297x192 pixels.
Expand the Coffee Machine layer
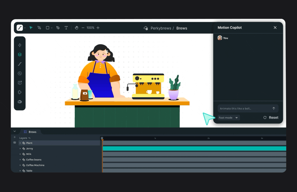20,165
